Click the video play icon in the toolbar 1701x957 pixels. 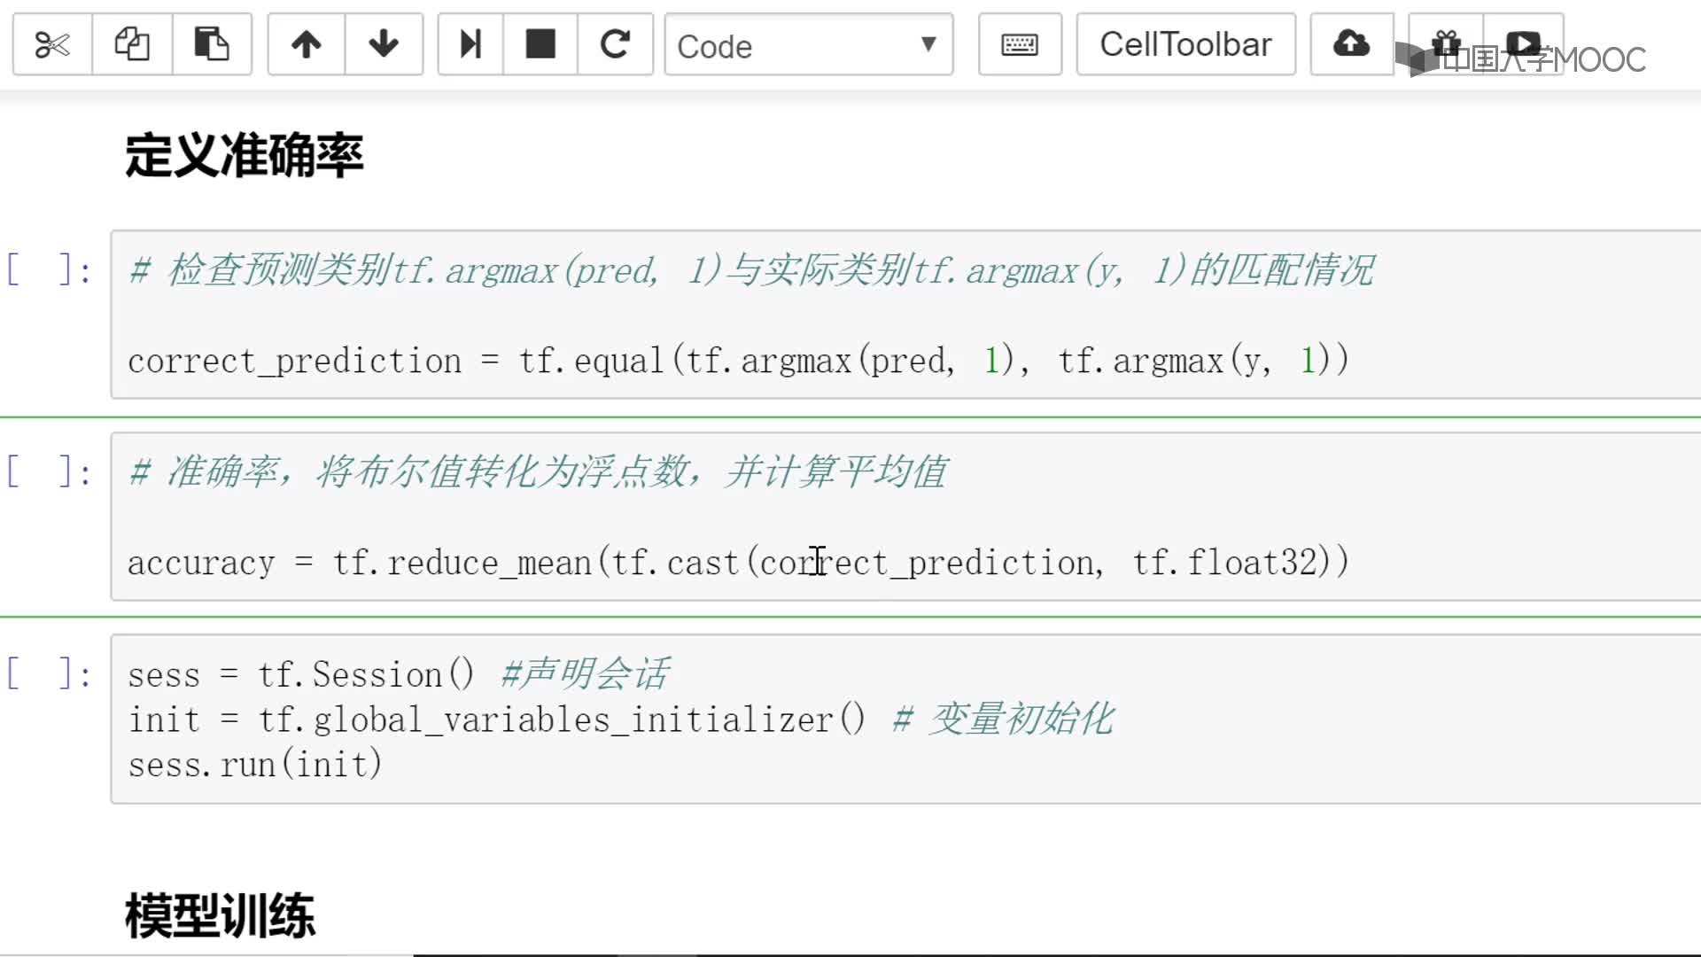[1523, 44]
